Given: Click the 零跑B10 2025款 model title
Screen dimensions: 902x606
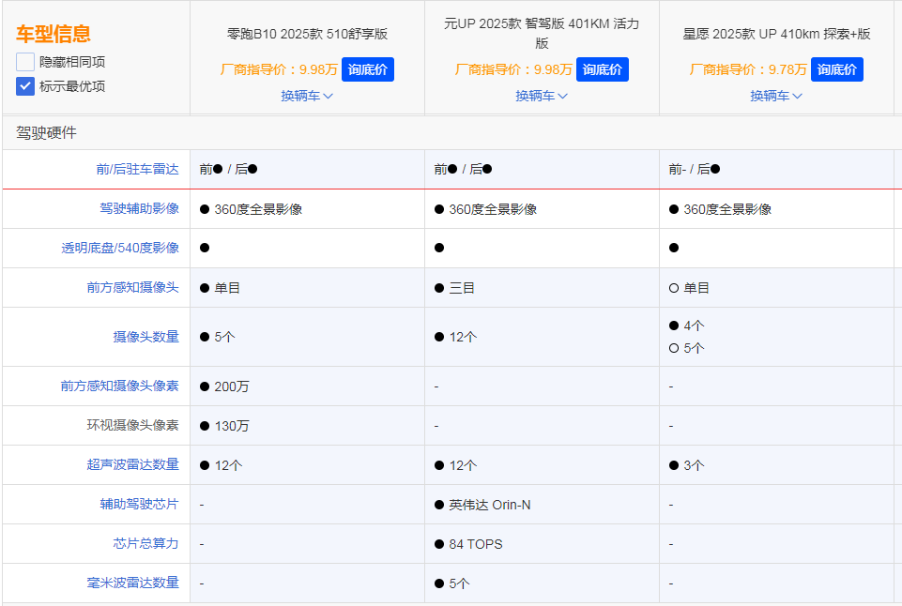Looking at the screenshot, I should coord(307,35).
